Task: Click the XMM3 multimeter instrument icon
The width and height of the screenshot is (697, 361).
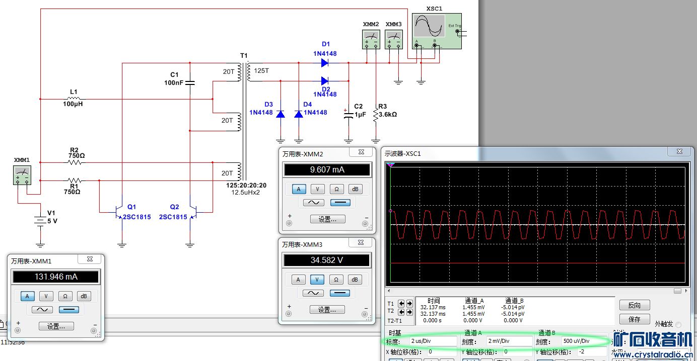Action: tap(394, 38)
